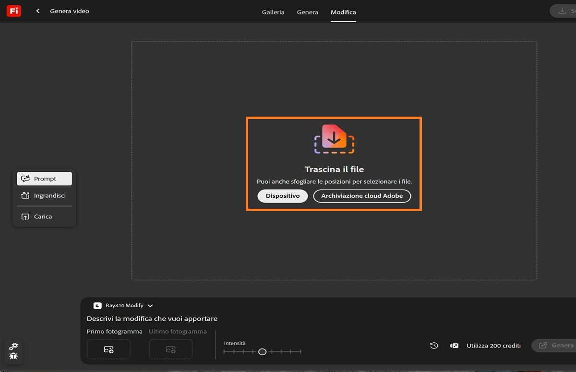Click Carica in the side panel

(x=44, y=216)
